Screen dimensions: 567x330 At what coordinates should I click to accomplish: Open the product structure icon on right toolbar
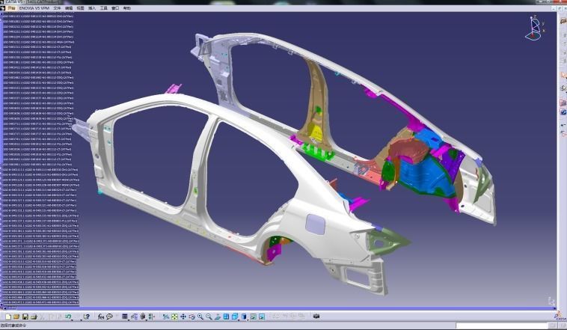pos(563,22)
